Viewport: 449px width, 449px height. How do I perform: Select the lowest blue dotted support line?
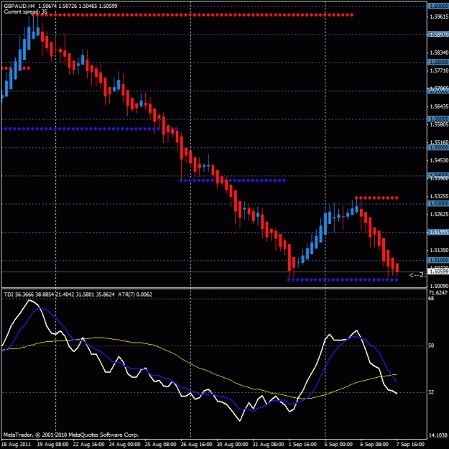click(343, 279)
